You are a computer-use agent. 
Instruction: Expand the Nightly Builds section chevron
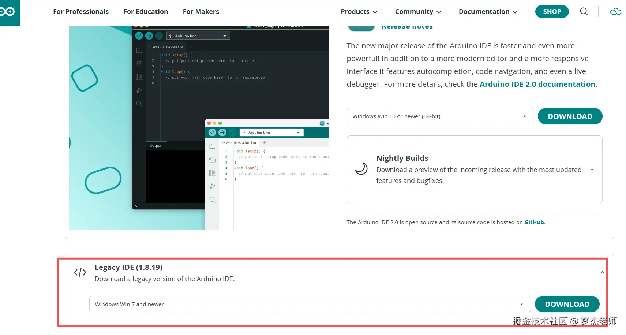592,170
